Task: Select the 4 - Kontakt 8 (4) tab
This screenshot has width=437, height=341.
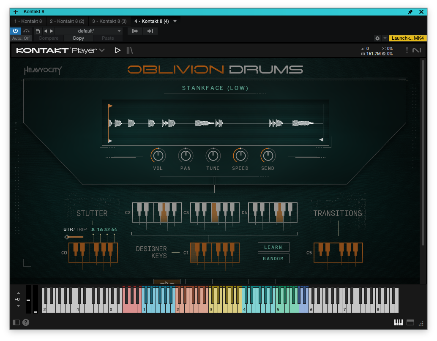Action: pyautogui.click(x=152, y=21)
